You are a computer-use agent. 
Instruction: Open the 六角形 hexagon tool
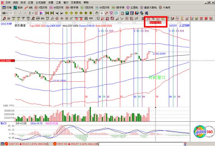pos(164,8)
